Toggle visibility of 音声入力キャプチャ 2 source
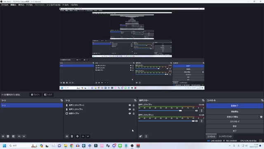The image size is (264, 149). pyautogui.click(x=130, y=105)
